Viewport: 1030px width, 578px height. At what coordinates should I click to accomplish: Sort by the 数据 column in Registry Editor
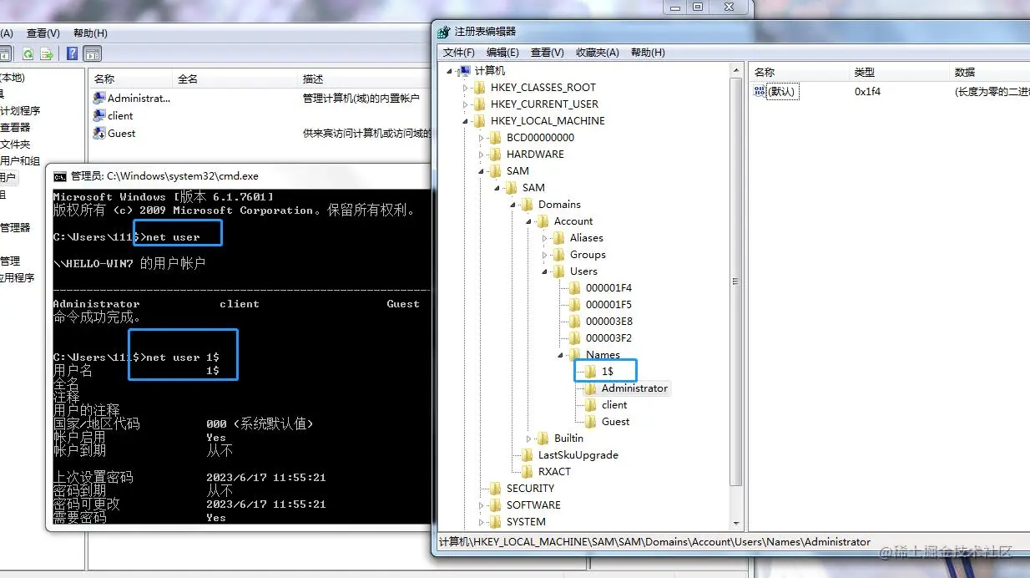(989, 72)
